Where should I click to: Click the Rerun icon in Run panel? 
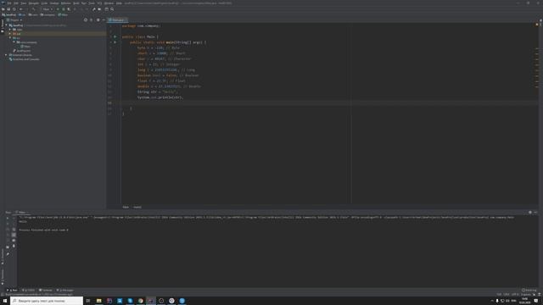pos(8,219)
